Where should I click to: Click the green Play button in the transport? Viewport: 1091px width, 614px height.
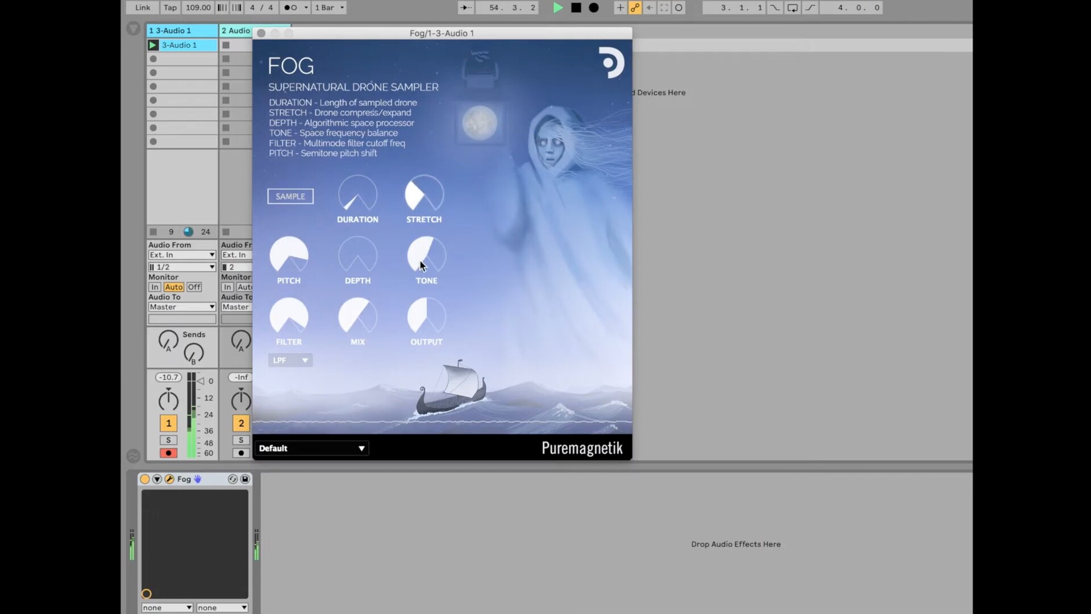click(x=558, y=7)
